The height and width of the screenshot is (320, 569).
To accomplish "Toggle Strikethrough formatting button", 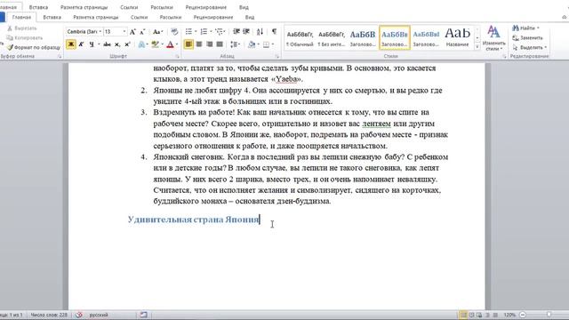I will 107,44.
